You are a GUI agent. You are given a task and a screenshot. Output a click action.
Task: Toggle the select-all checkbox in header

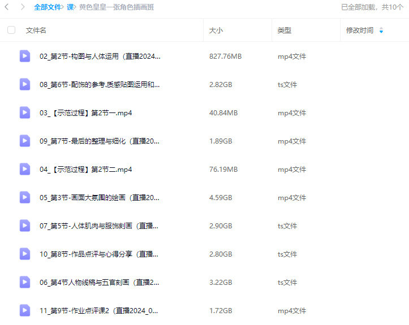11,31
